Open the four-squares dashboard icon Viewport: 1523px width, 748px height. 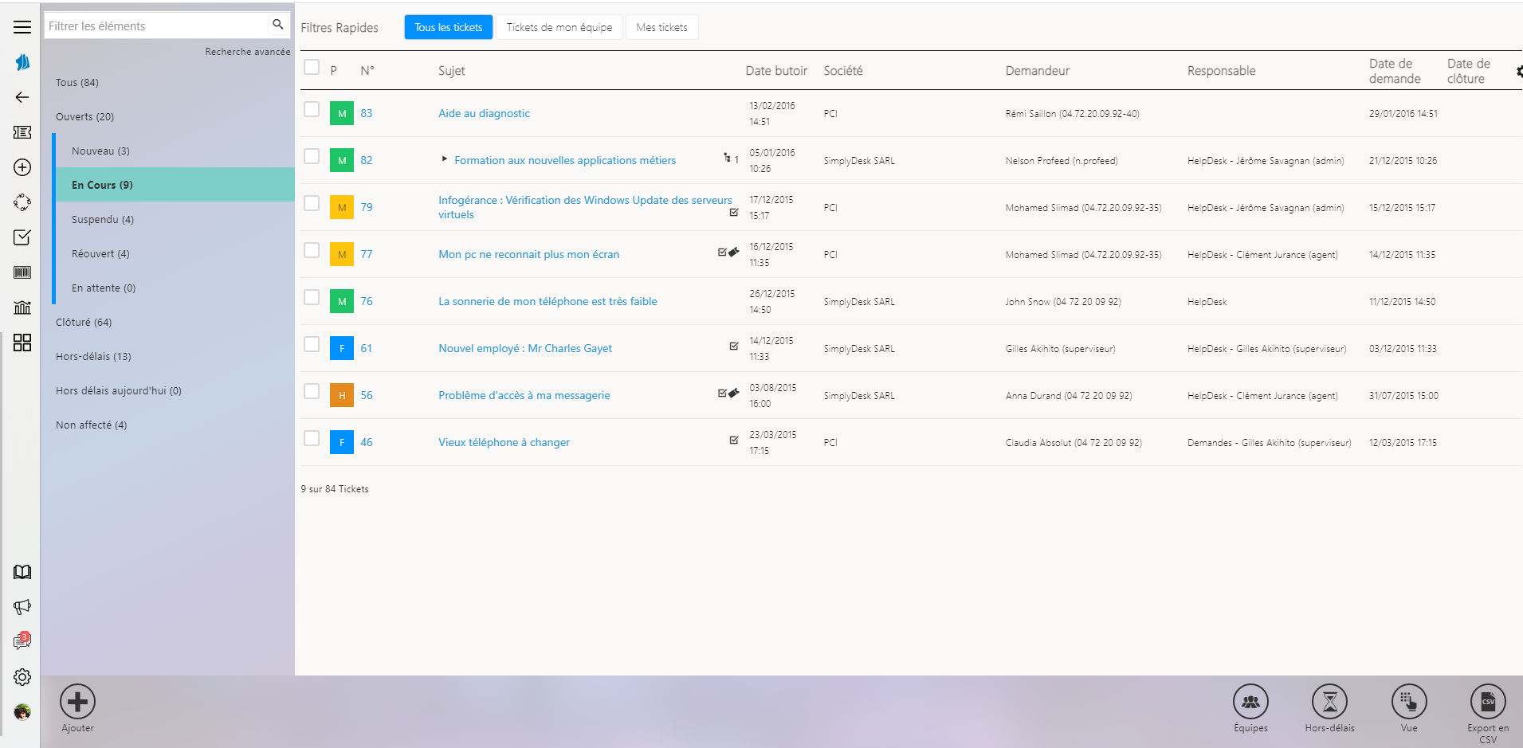point(22,343)
